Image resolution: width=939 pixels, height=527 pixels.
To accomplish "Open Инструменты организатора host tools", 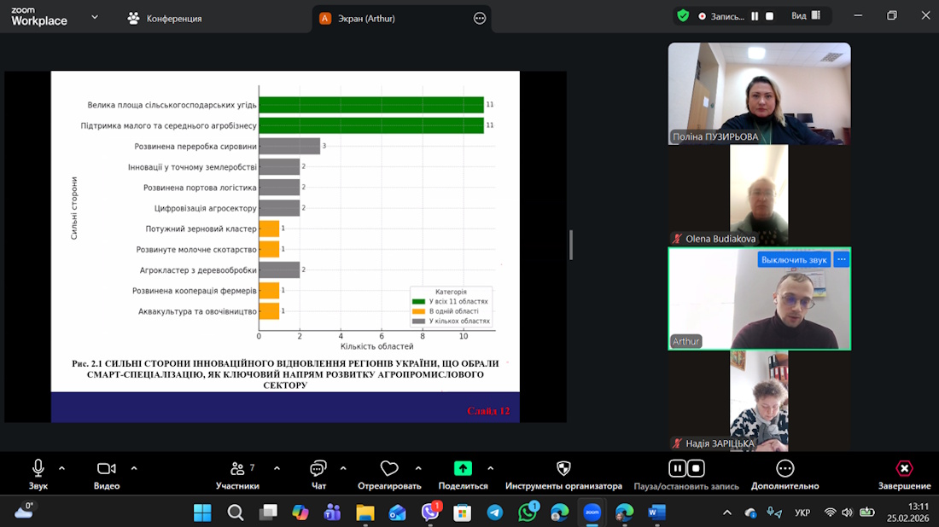I will [x=563, y=468].
